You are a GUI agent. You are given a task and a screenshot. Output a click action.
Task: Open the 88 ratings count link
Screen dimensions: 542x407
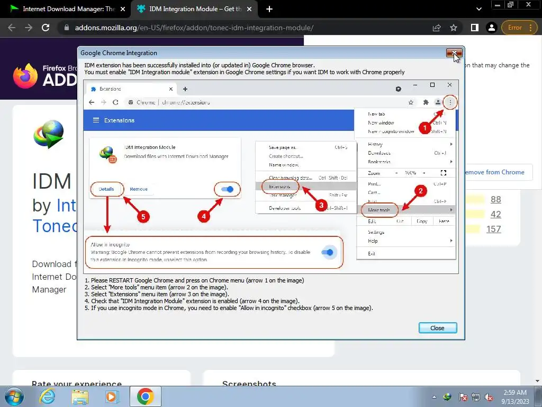(x=495, y=199)
